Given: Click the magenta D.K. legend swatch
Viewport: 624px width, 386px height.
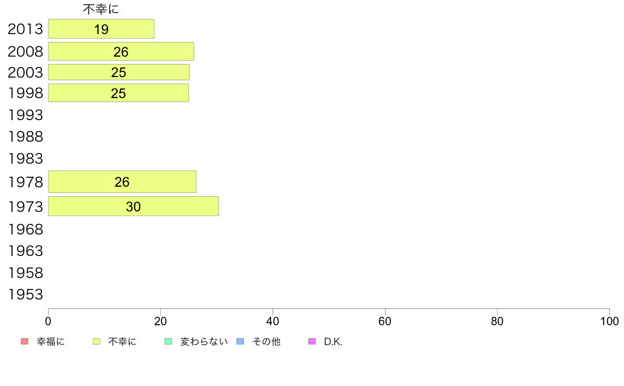Looking at the screenshot, I should point(312,341).
